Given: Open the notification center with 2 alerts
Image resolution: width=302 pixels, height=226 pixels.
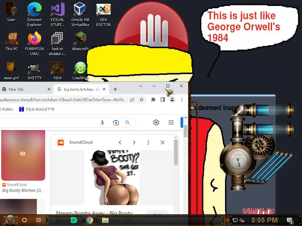Looking at the screenshot, I should (290, 221).
